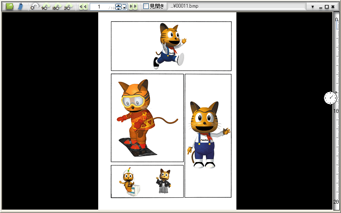341x213 pixels.
Task: Click the round clock dial handle
Action: coord(330,98)
